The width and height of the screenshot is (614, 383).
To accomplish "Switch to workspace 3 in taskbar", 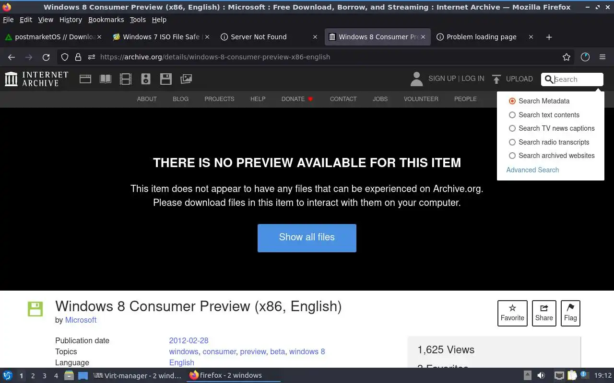I will [x=45, y=376].
